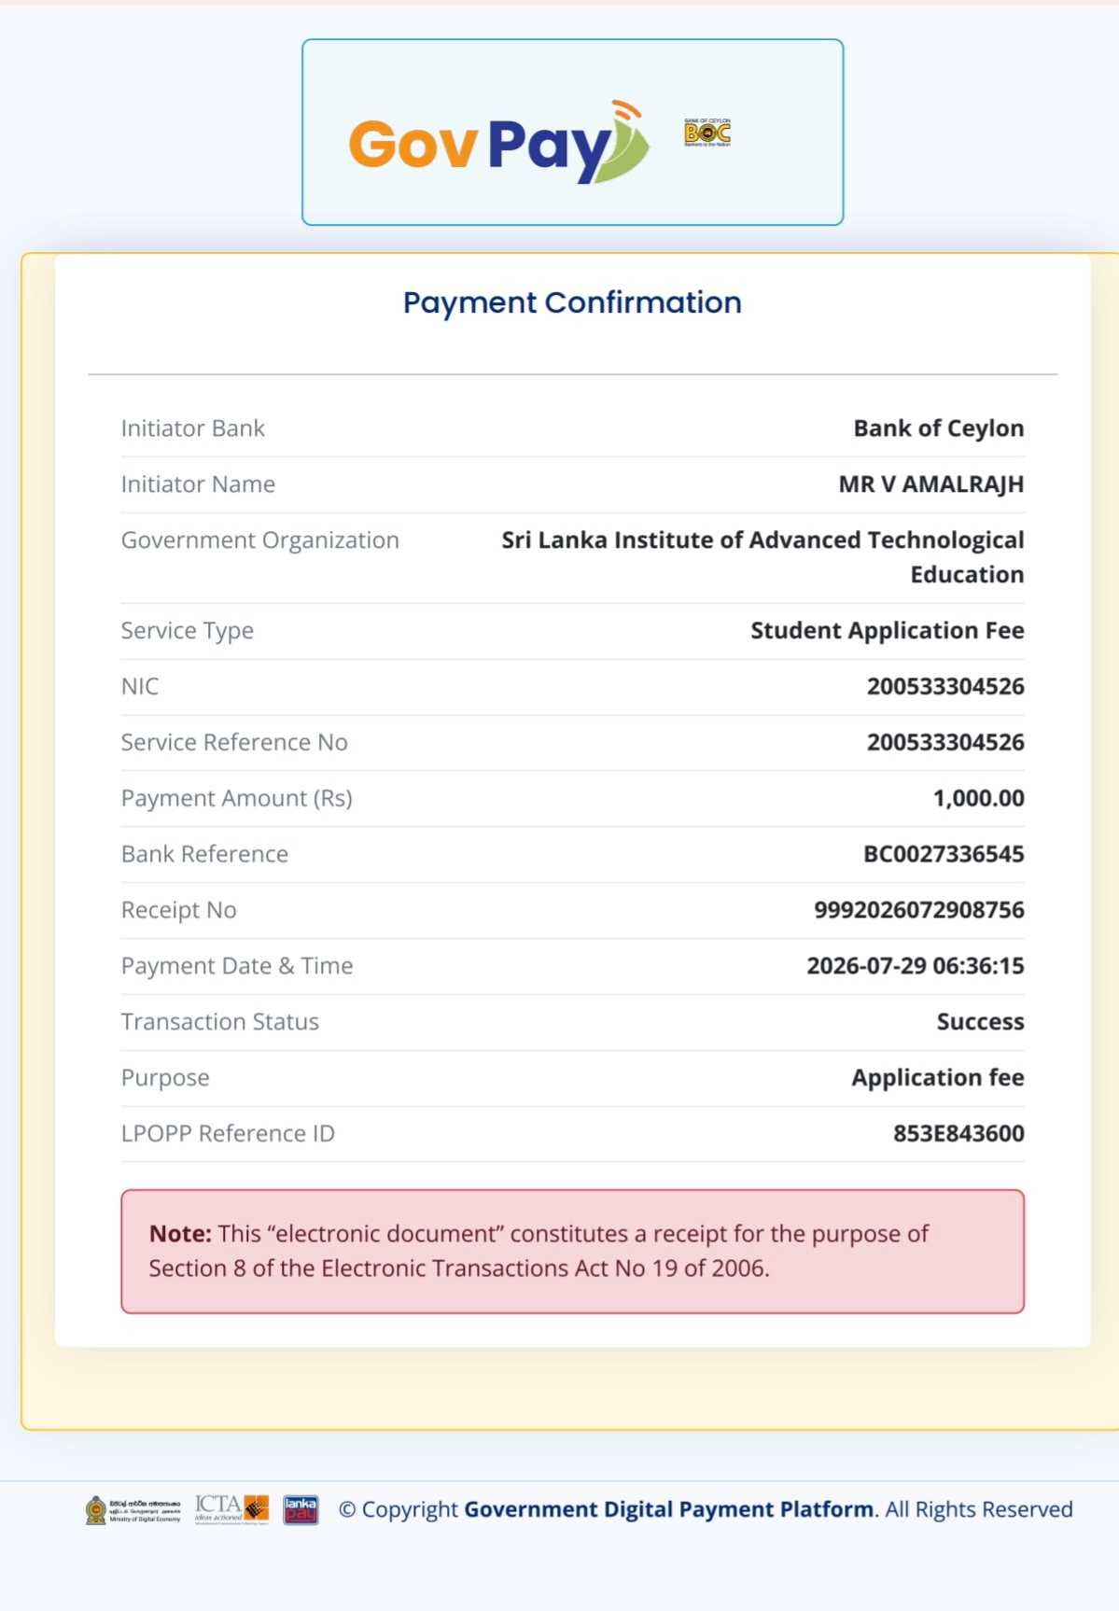This screenshot has width=1119, height=1611.
Task: Click the GovPay logo
Action: [499, 142]
